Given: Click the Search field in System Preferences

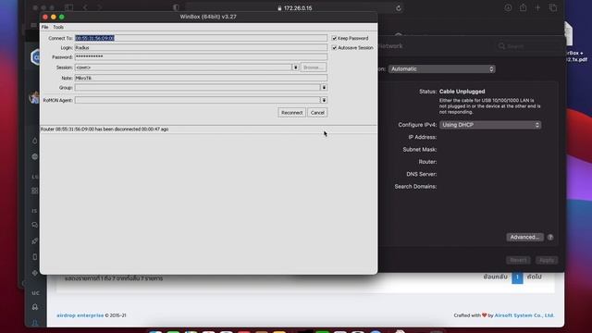Looking at the screenshot, I should 528,46.
